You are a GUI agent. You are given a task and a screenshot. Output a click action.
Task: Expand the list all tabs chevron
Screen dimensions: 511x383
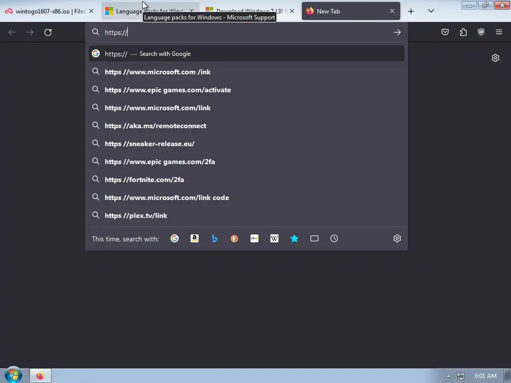431,11
